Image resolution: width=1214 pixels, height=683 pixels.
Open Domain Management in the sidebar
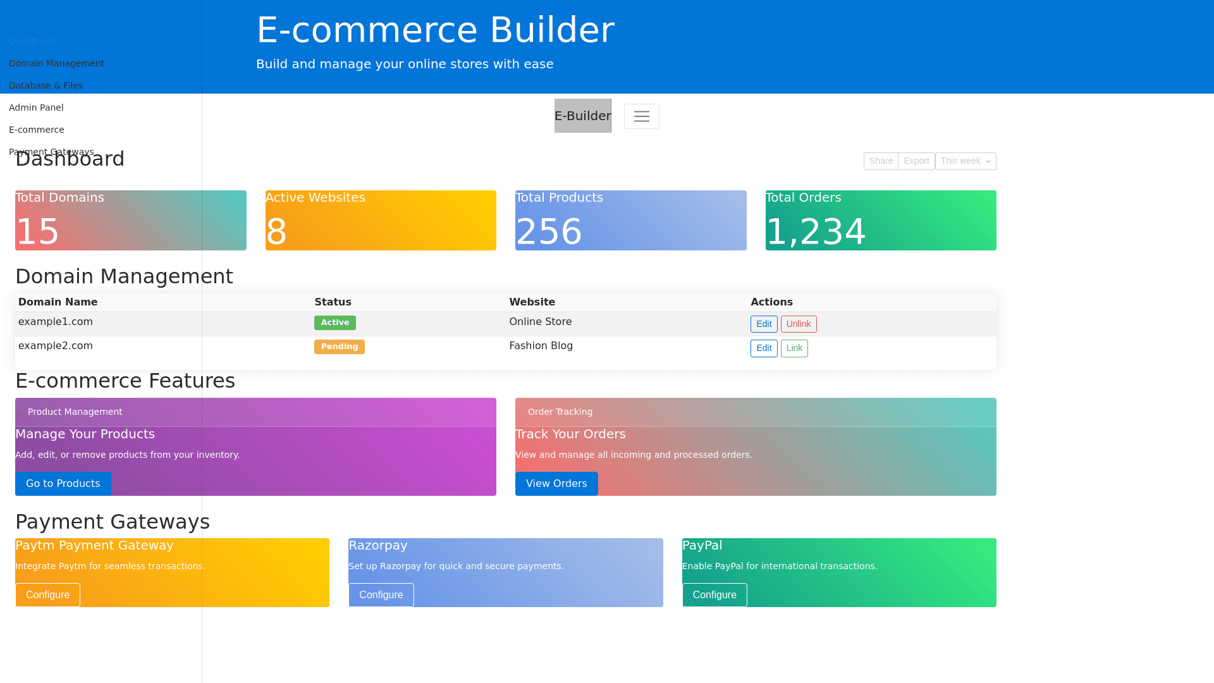[x=56, y=64]
